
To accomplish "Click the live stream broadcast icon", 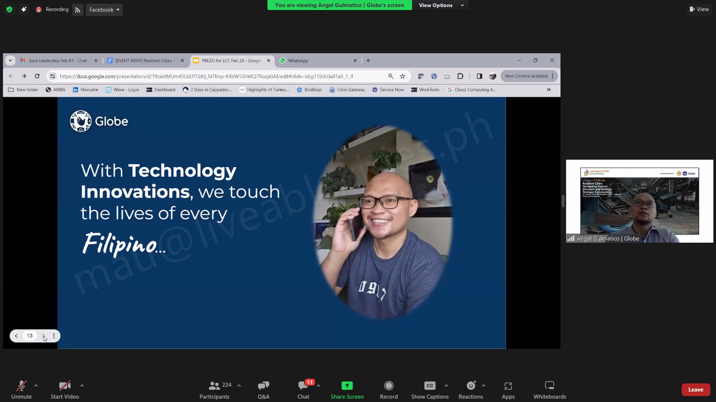I will coord(78,10).
